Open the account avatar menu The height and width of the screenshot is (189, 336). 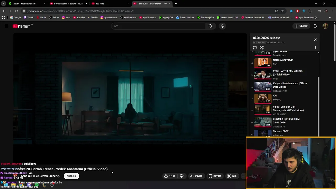point(325,26)
